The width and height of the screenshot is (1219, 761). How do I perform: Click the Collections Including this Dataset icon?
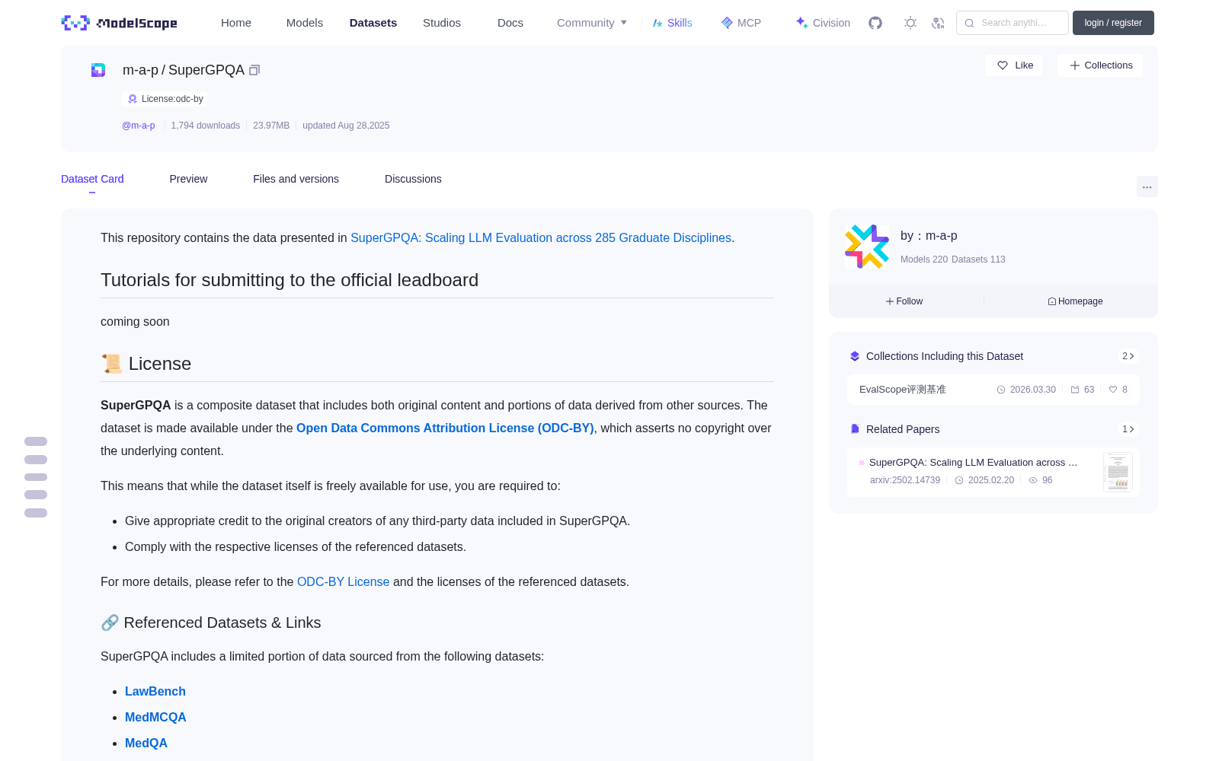pyautogui.click(x=855, y=356)
